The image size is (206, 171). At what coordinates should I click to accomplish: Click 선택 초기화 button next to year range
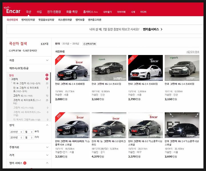[x=90, y=44]
